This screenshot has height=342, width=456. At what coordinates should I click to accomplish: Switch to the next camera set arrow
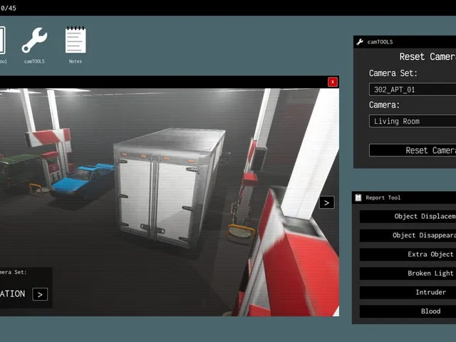click(x=40, y=294)
